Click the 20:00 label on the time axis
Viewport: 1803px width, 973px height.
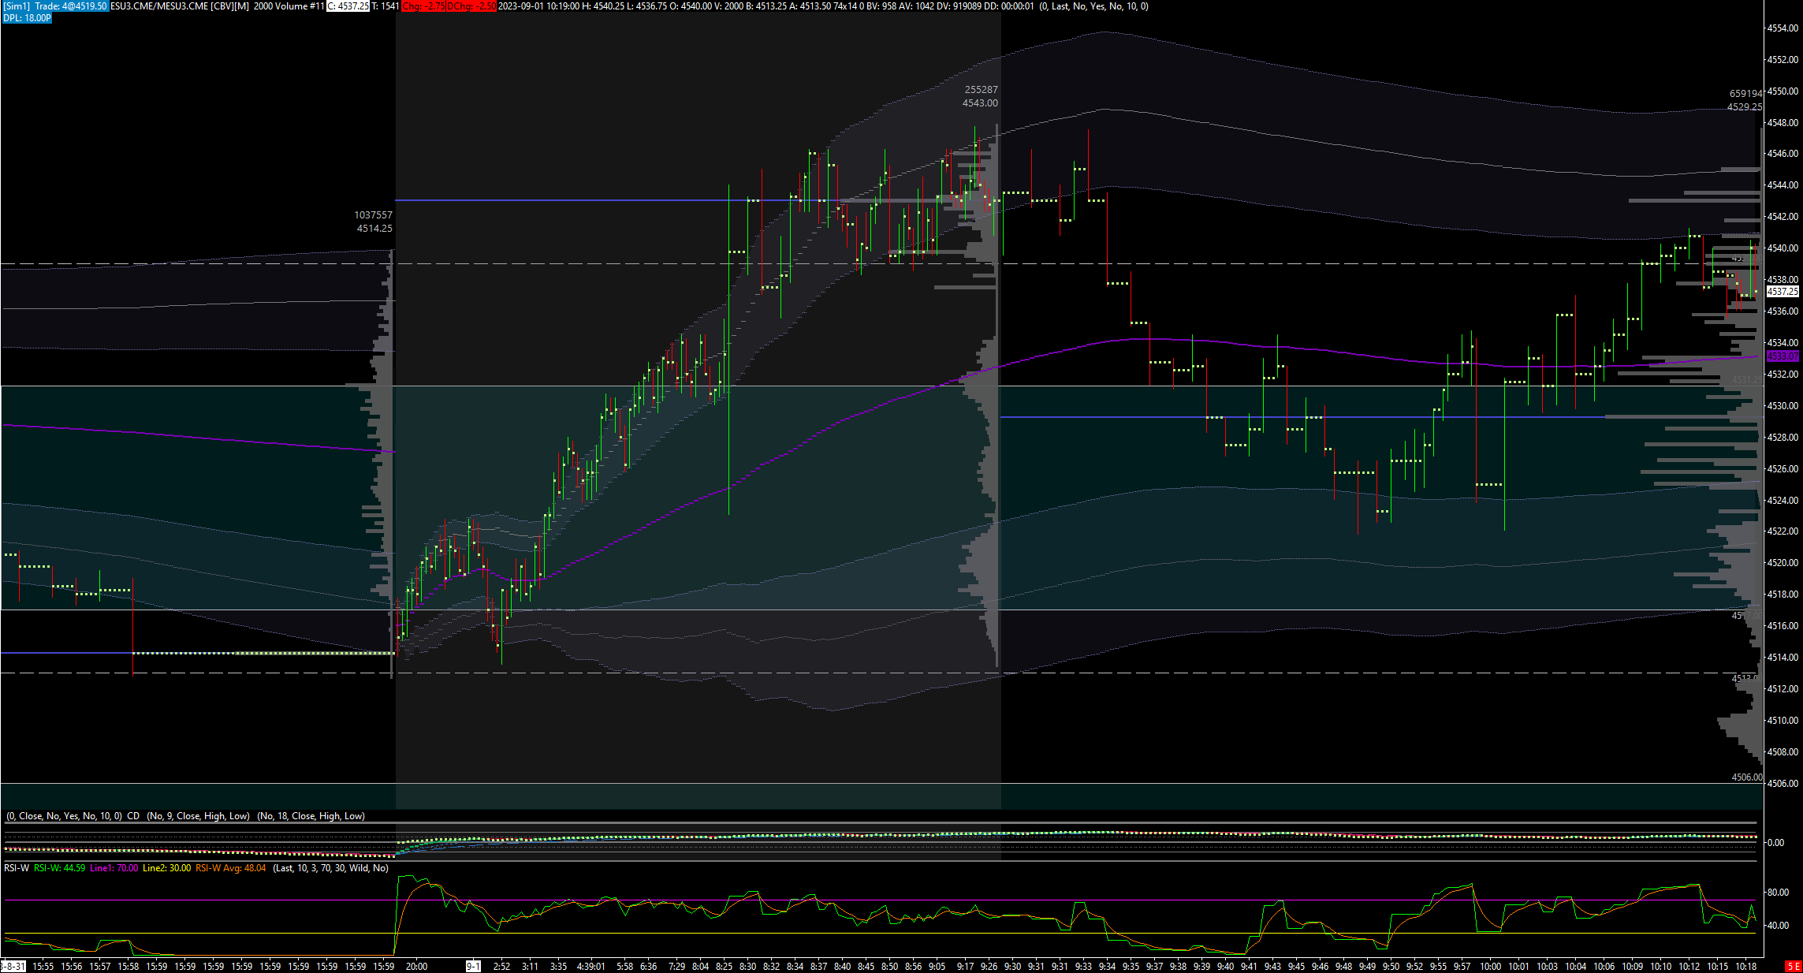pyautogui.click(x=416, y=966)
